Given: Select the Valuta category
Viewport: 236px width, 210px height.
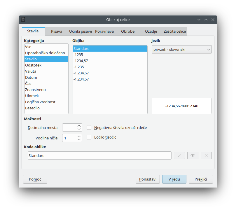Looking at the screenshot, I should coord(46,71).
